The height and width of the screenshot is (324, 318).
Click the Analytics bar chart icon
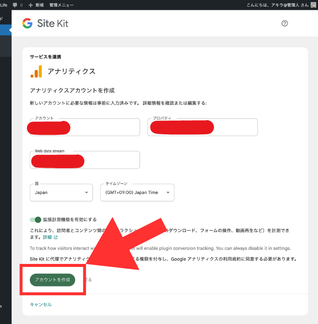coord(36,72)
